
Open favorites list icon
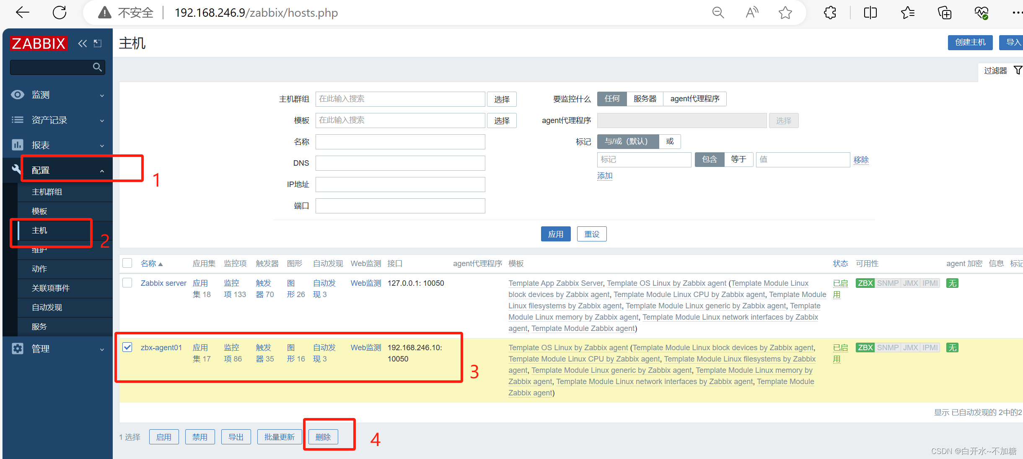coord(907,13)
